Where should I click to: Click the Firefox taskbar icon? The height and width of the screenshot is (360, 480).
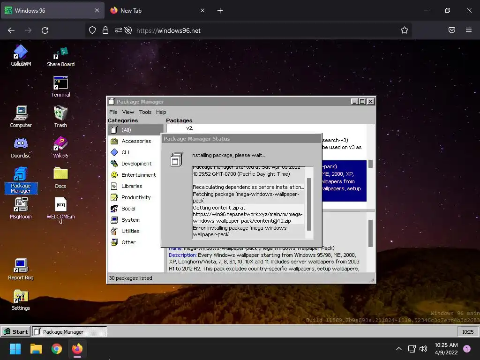(x=77, y=349)
